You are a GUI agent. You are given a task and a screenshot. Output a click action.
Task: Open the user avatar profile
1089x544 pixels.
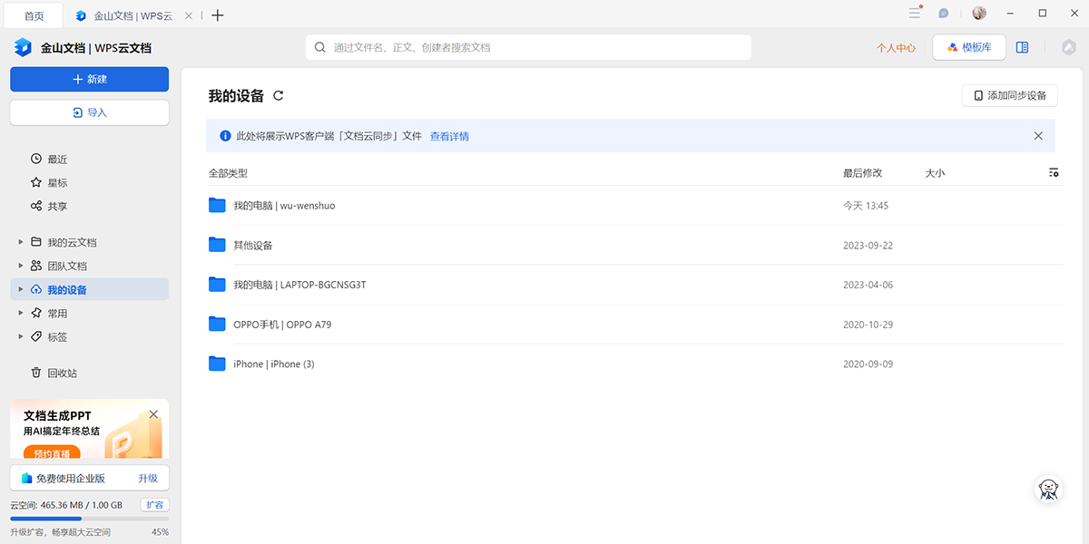[x=979, y=14]
